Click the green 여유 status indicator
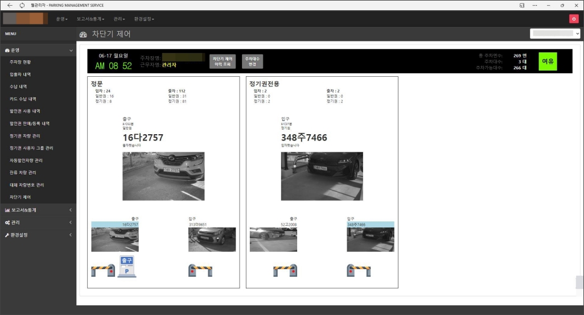Viewport: 584px width, 315px height. pyautogui.click(x=548, y=61)
